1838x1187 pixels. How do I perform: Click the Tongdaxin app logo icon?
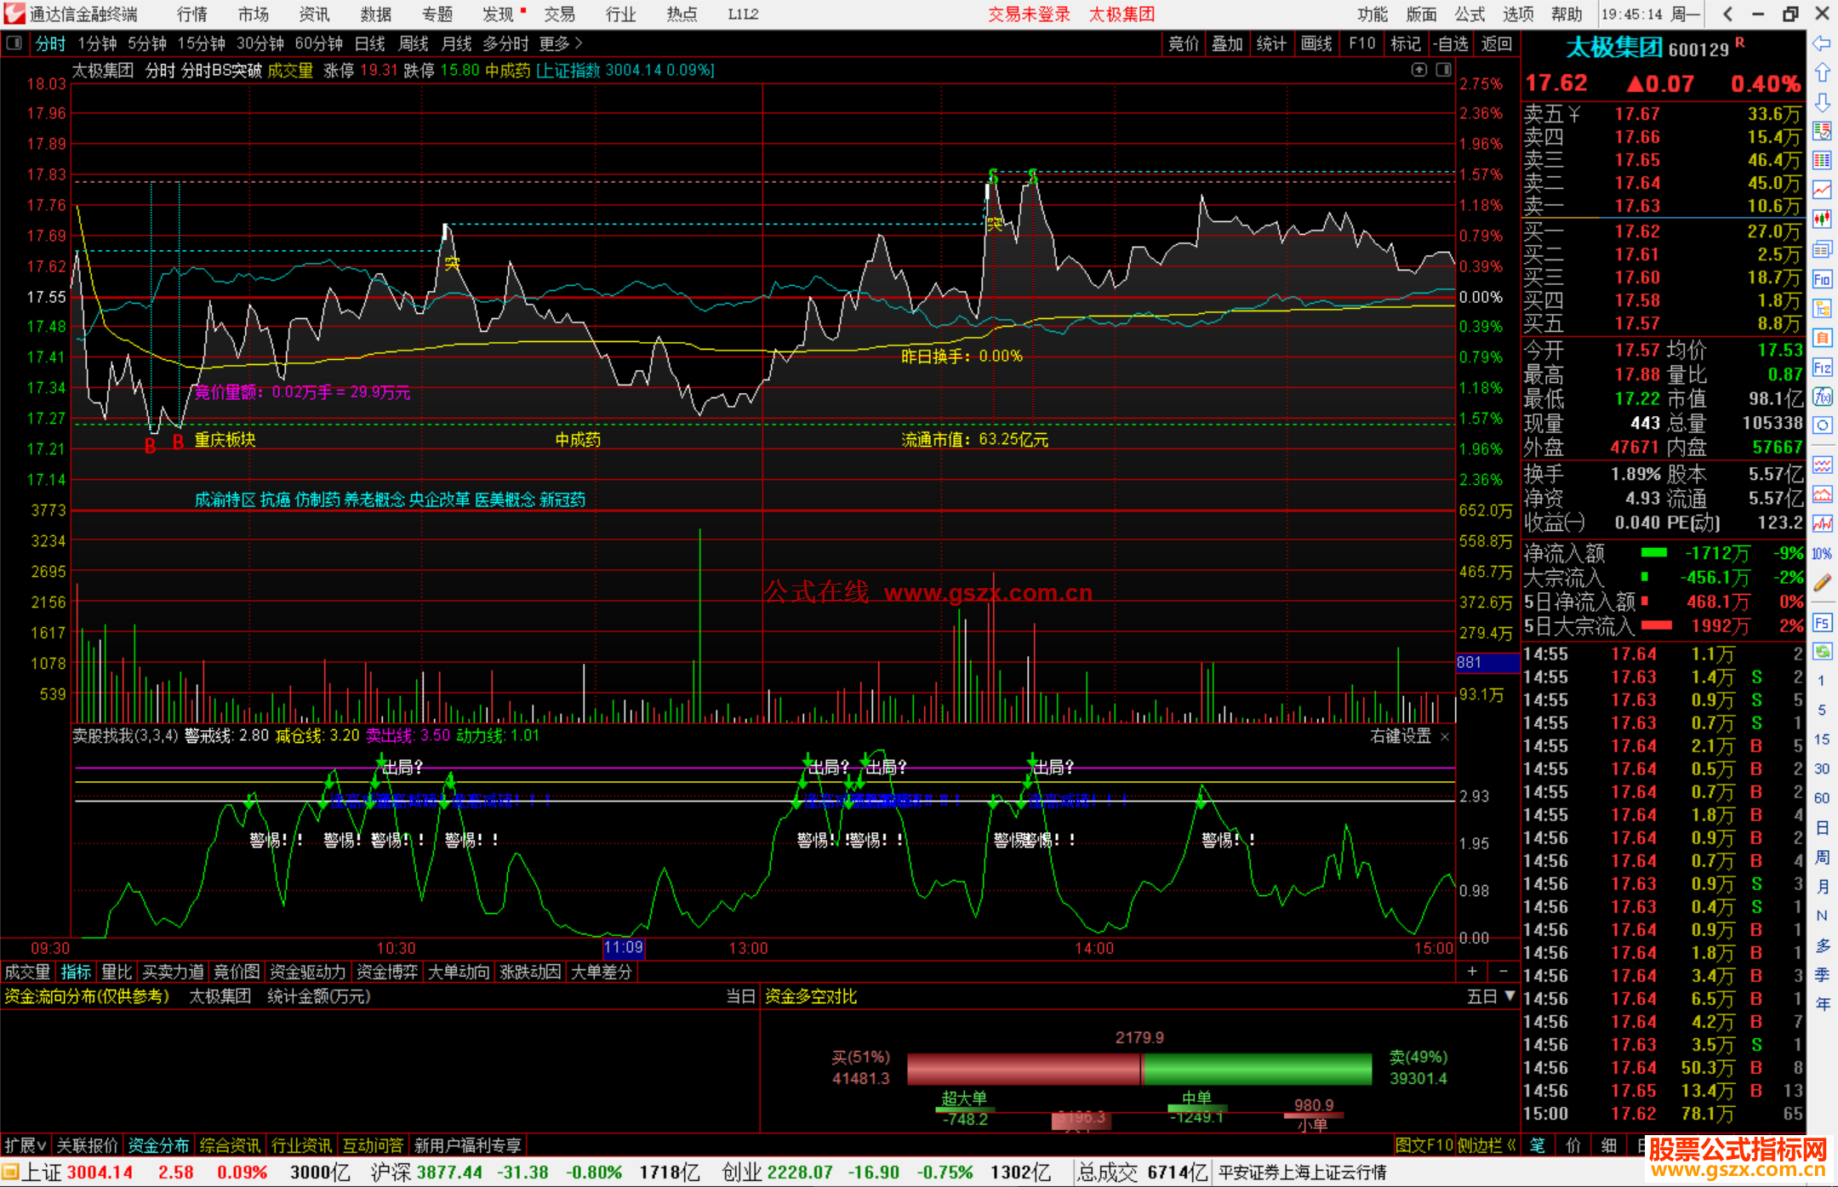click(14, 14)
